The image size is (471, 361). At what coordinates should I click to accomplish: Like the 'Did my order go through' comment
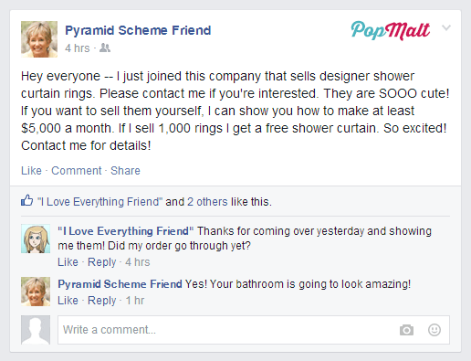click(68, 262)
